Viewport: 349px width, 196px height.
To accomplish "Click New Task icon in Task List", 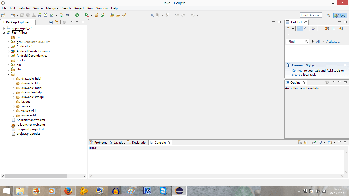I will pos(288,29).
